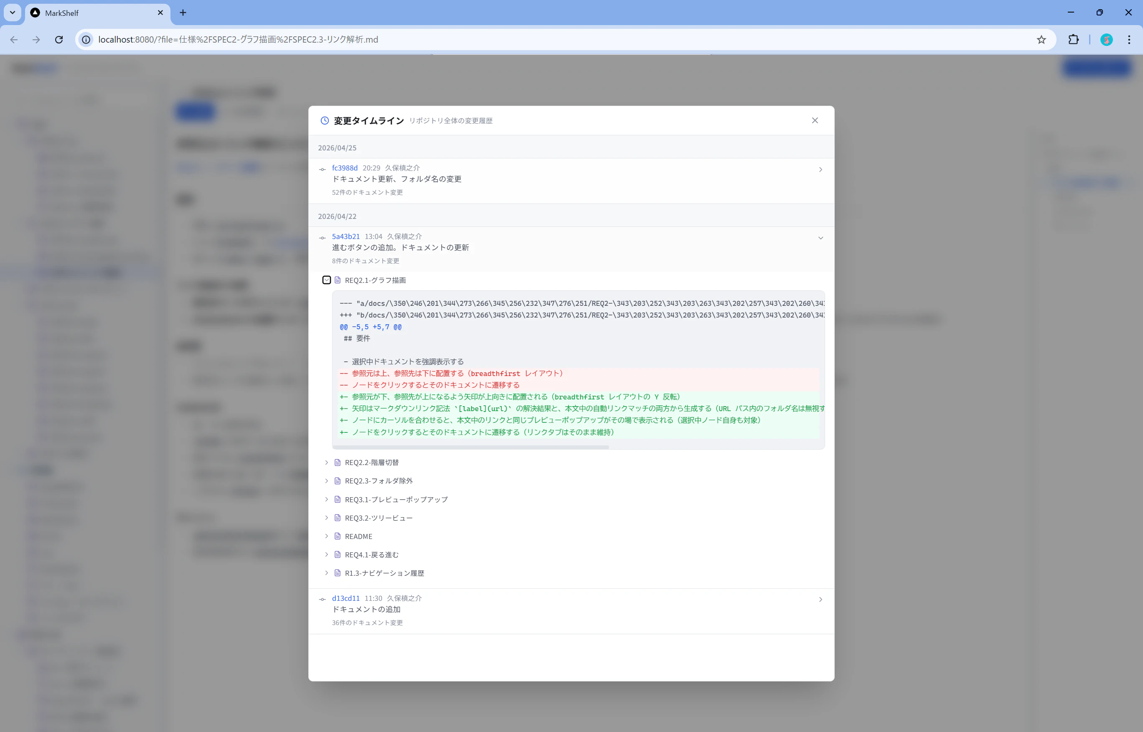The height and width of the screenshot is (732, 1143).
Task: Bookmark this page with the star icon
Action: [1041, 39]
